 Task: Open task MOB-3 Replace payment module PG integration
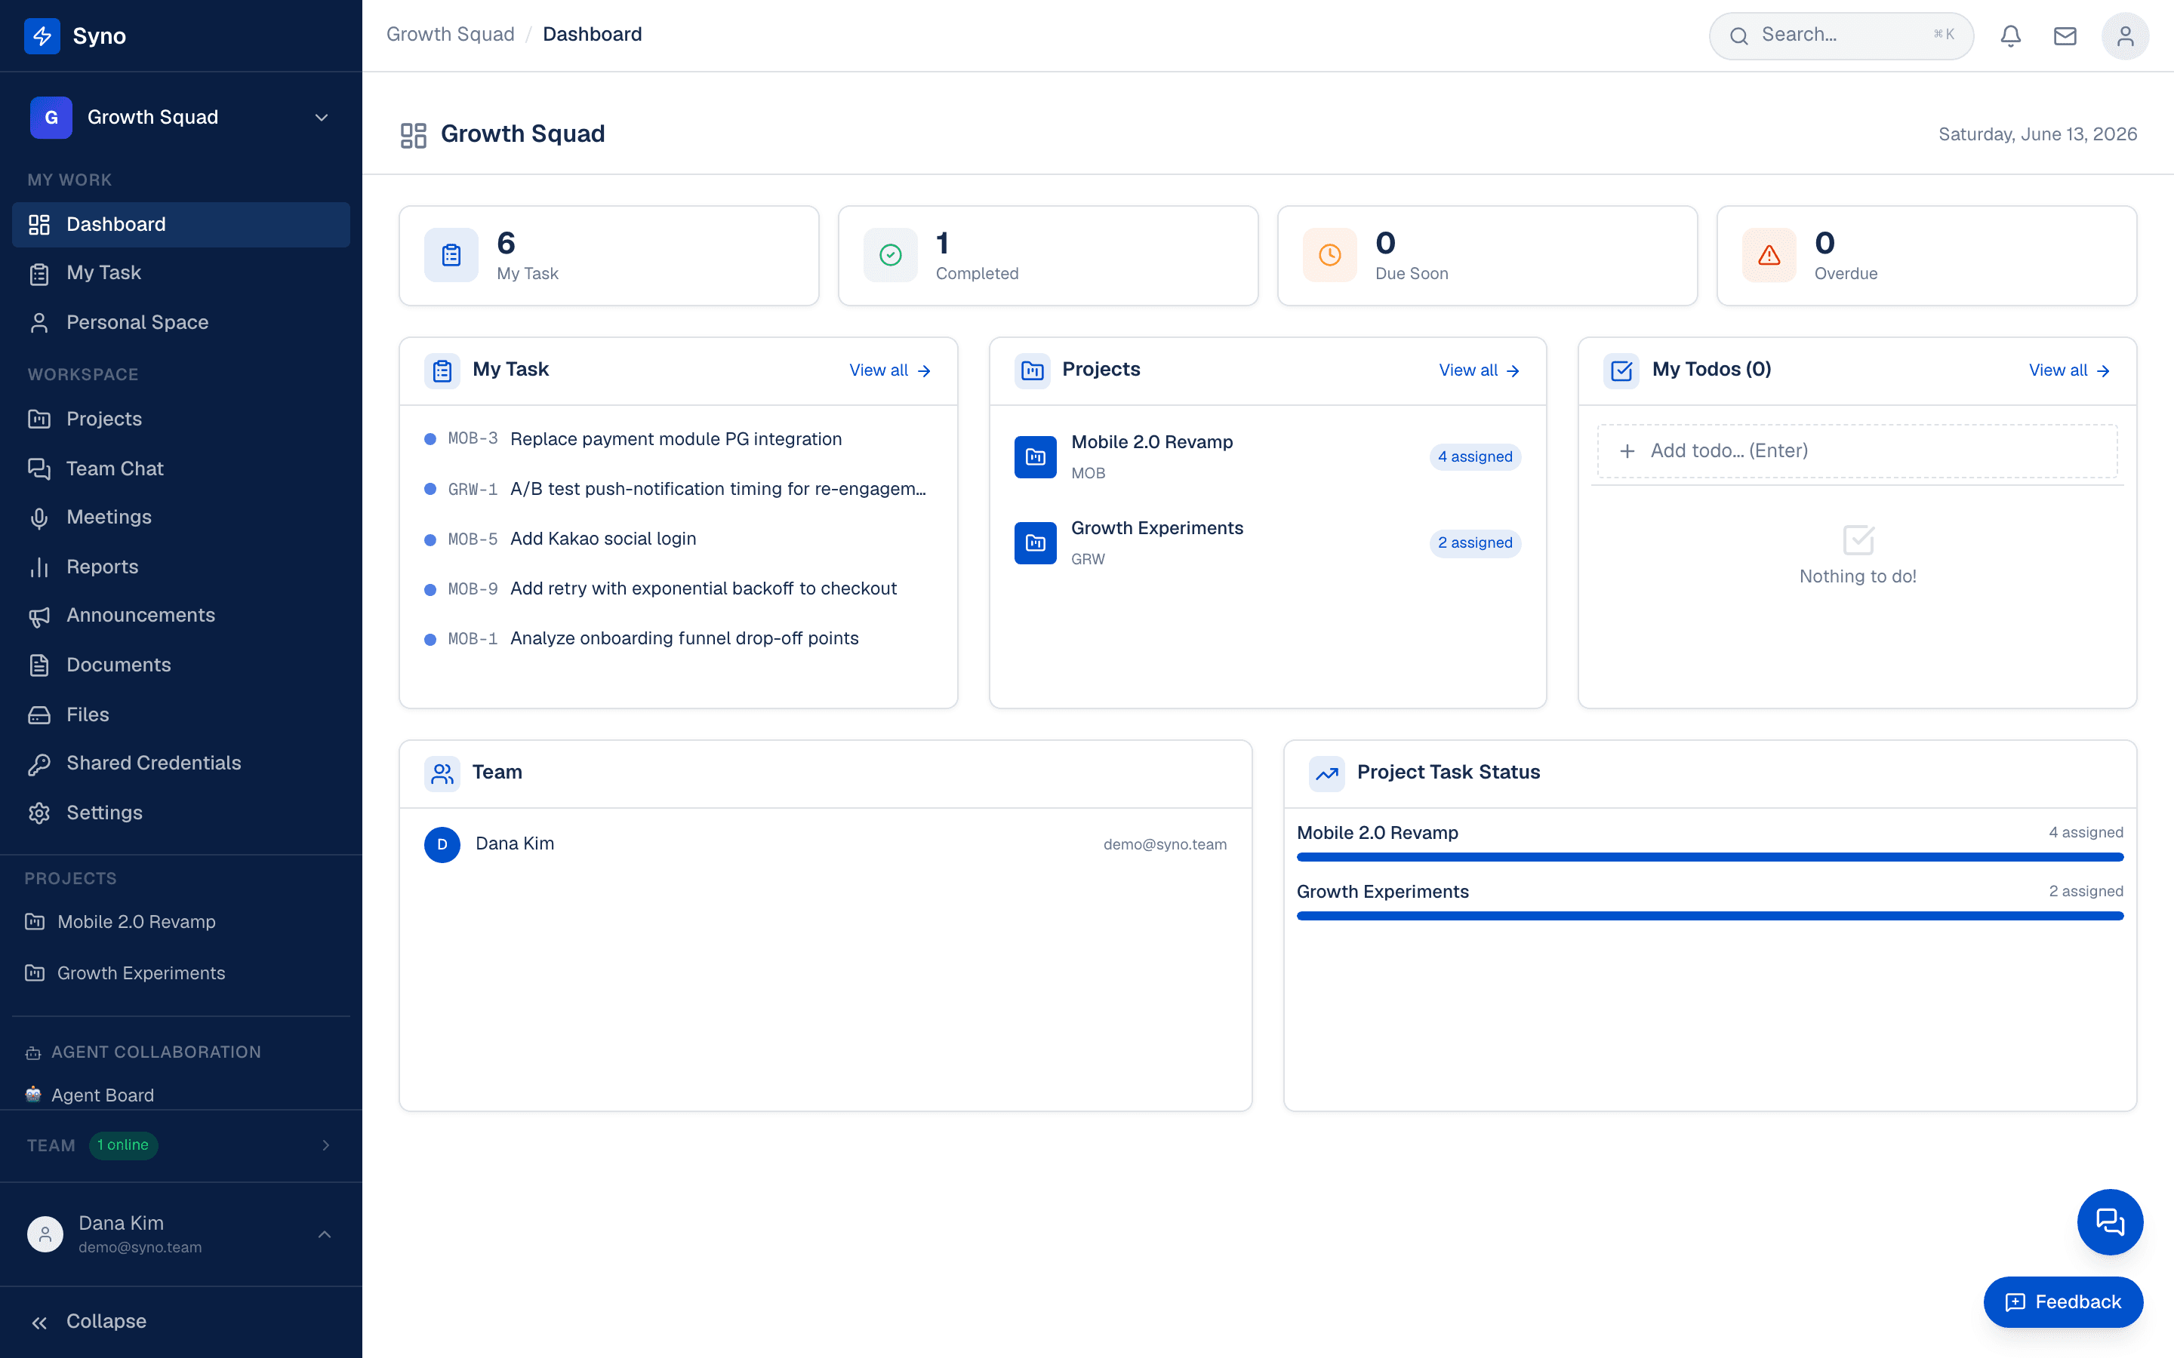[679, 439]
